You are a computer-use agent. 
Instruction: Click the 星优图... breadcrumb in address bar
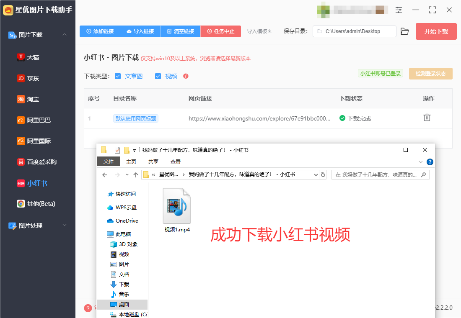(168, 175)
